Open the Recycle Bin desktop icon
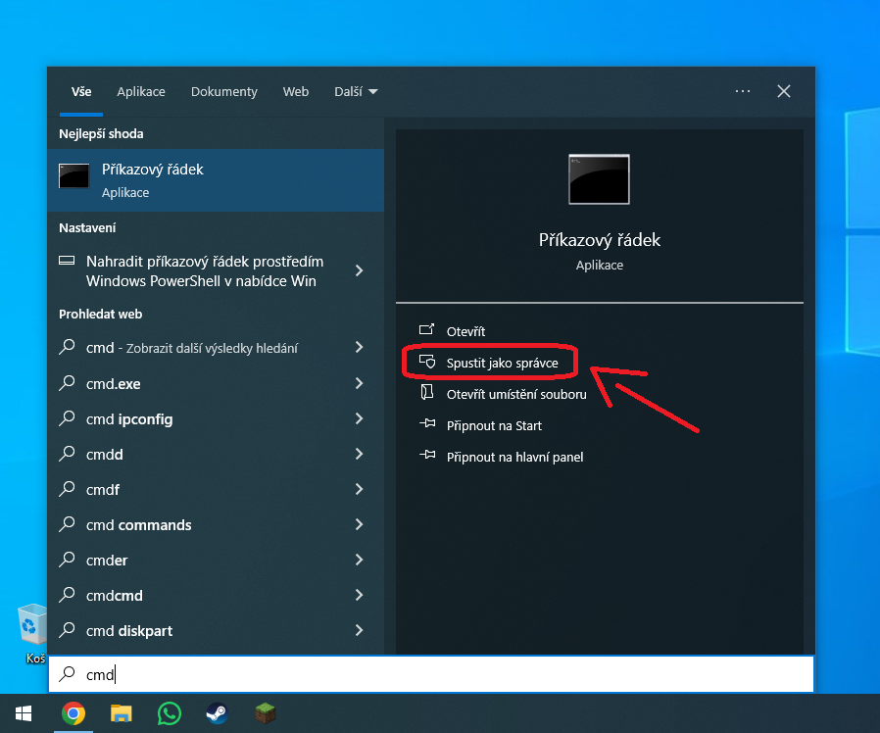The height and width of the screenshot is (733, 880). (32, 627)
